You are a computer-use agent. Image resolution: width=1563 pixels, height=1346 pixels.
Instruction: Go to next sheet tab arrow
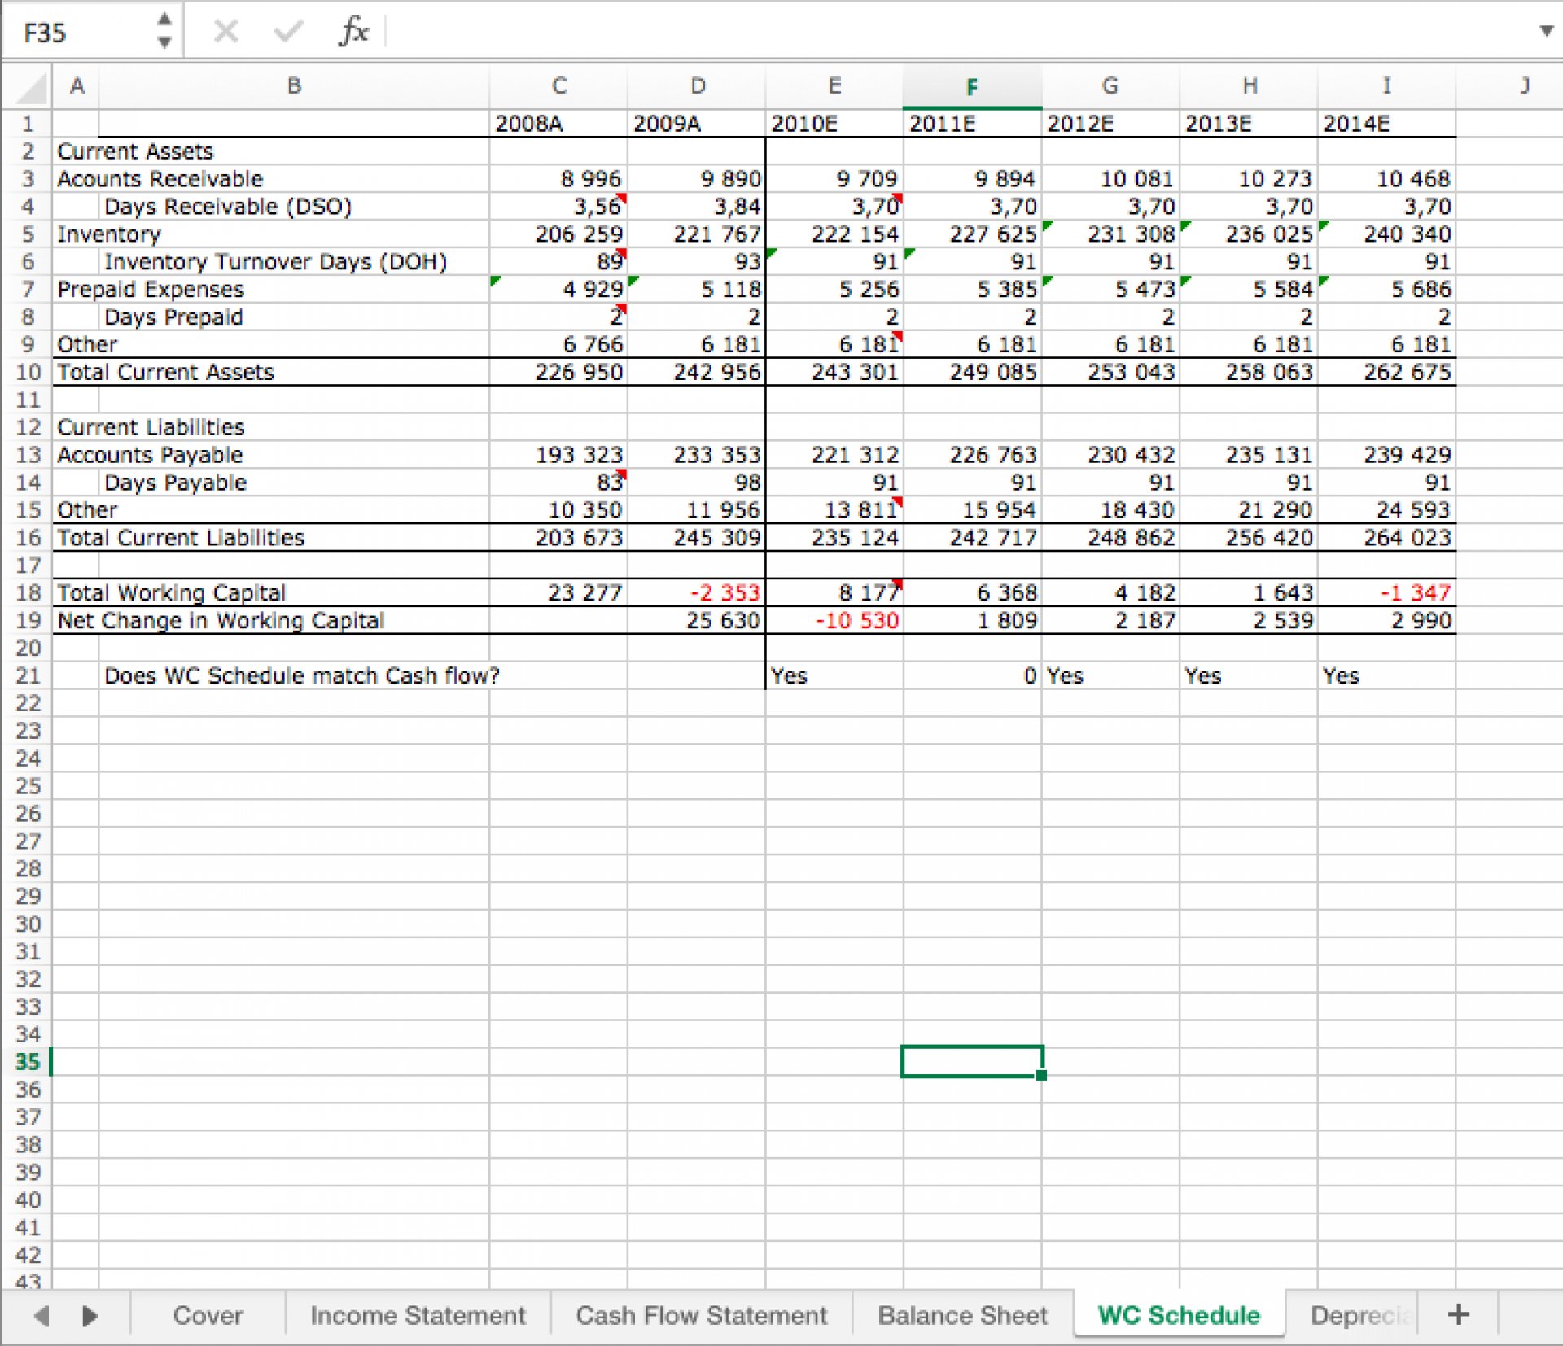[90, 1315]
